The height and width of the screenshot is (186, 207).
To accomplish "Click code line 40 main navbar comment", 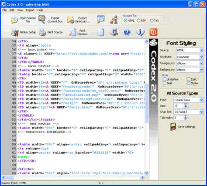I will 38,66.
